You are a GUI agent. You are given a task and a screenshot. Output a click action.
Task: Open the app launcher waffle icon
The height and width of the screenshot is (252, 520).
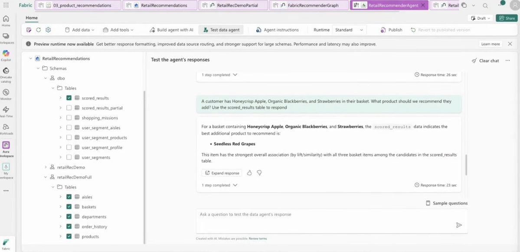tap(6, 5)
